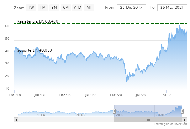The height and width of the screenshot is (129, 190).
Task: Choose the 6M zoom option
Action: (x=66, y=7)
